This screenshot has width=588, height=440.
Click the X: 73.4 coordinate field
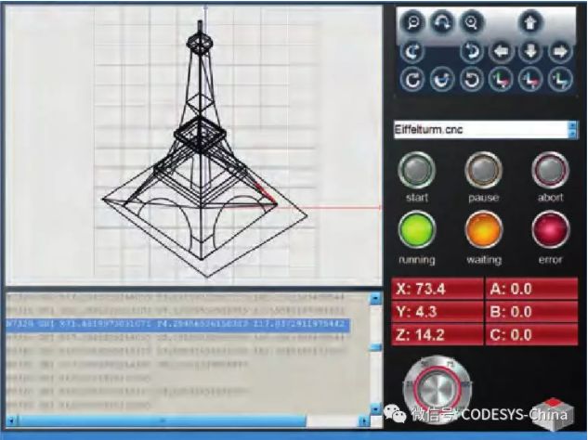click(436, 289)
